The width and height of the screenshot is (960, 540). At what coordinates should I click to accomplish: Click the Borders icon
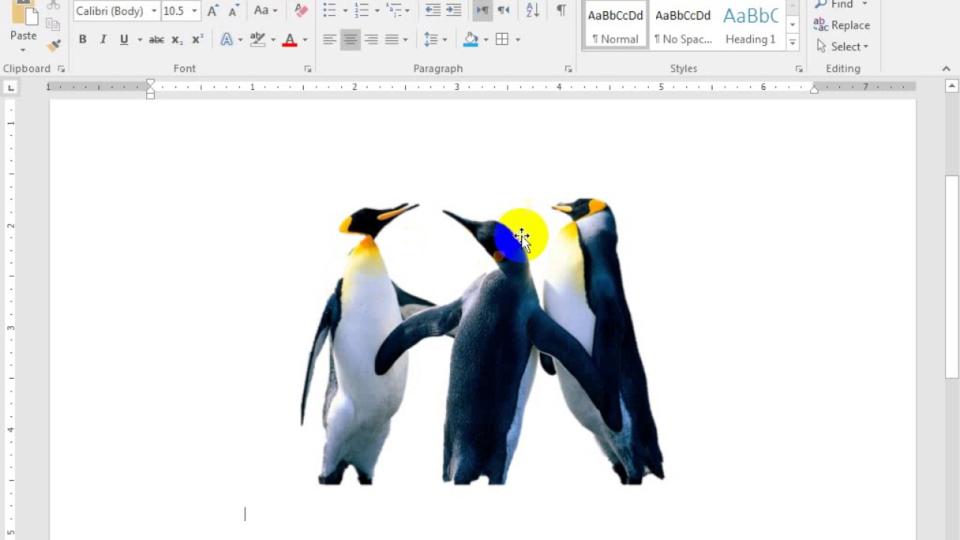tap(502, 40)
